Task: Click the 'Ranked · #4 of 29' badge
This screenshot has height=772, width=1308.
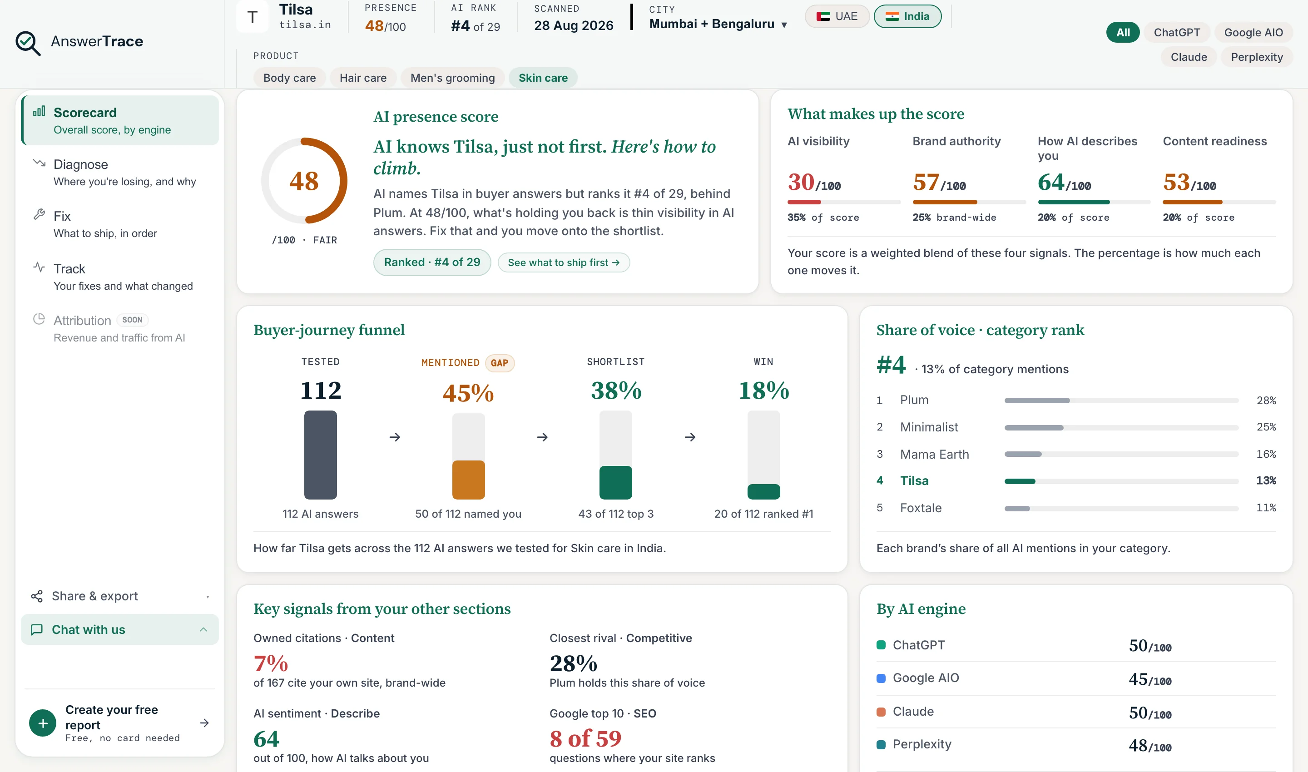Action: point(432,262)
